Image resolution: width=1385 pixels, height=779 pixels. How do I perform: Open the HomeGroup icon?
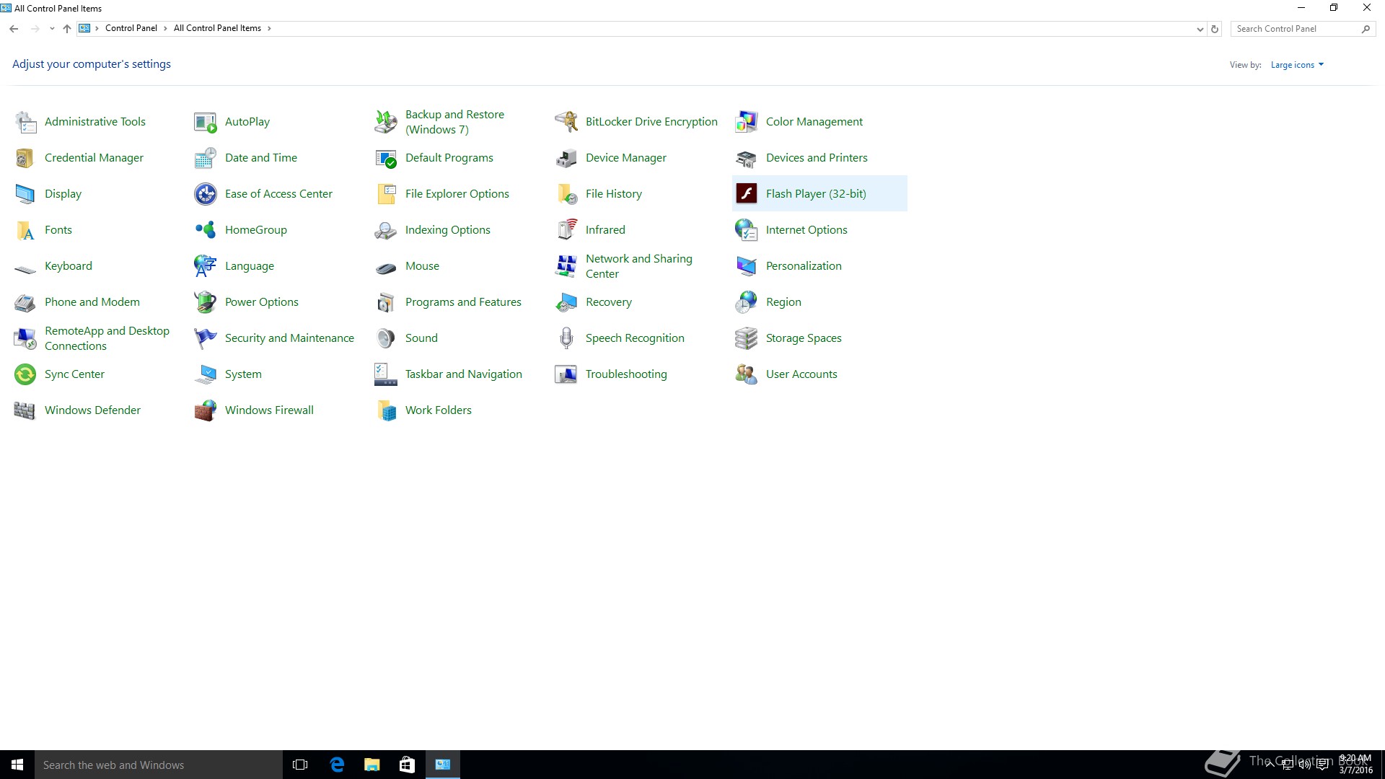click(206, 230)
